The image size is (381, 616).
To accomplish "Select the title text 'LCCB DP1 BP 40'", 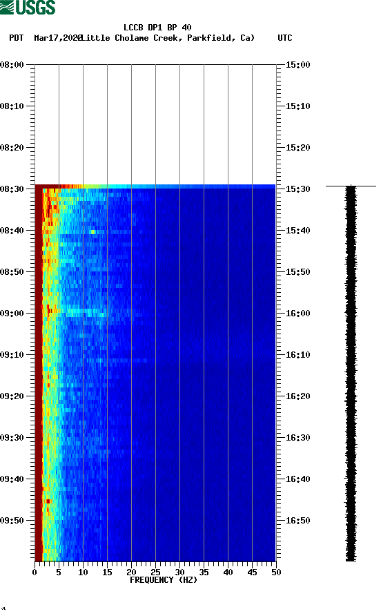I will click(x=157, y=28).
